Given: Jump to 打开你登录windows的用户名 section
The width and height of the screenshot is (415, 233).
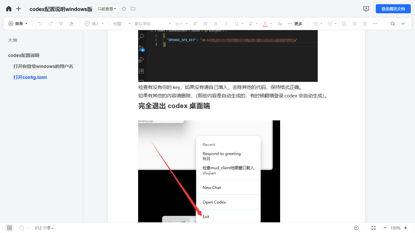Looking at the screenshot, I should click(43, 66).
